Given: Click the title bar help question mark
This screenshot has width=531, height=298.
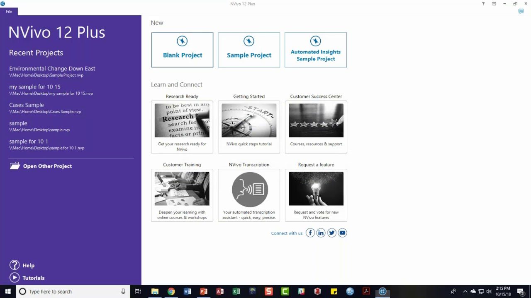Looking at the screenshot, I should coord(483,4).
